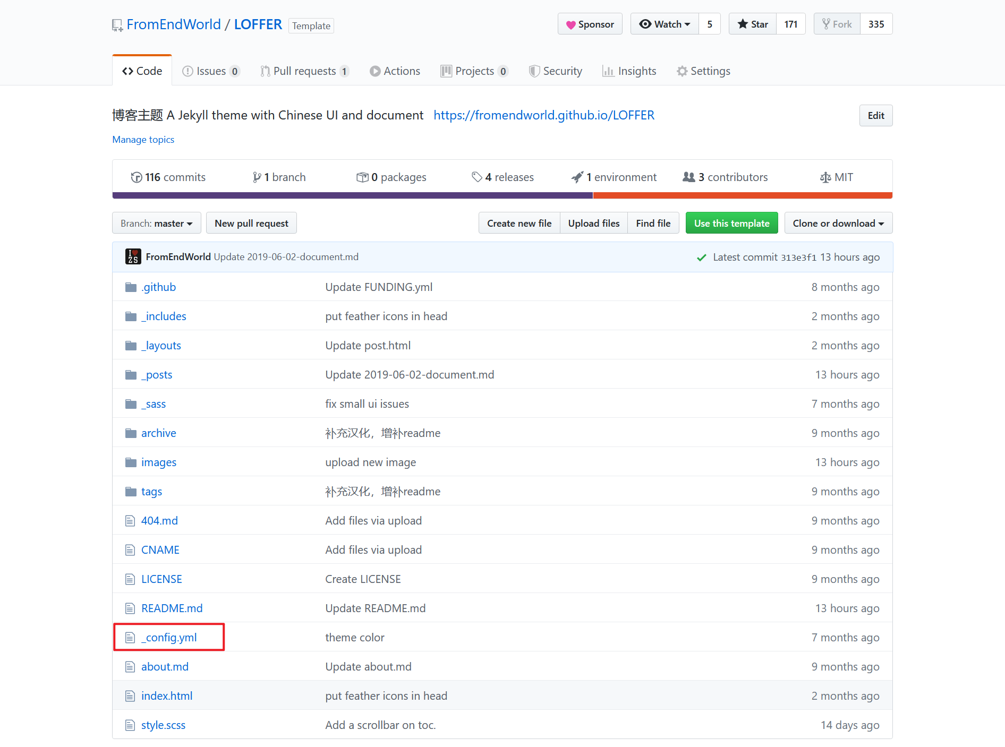View the 1 branch list
1005x747 pixels.
coord(279,177)
